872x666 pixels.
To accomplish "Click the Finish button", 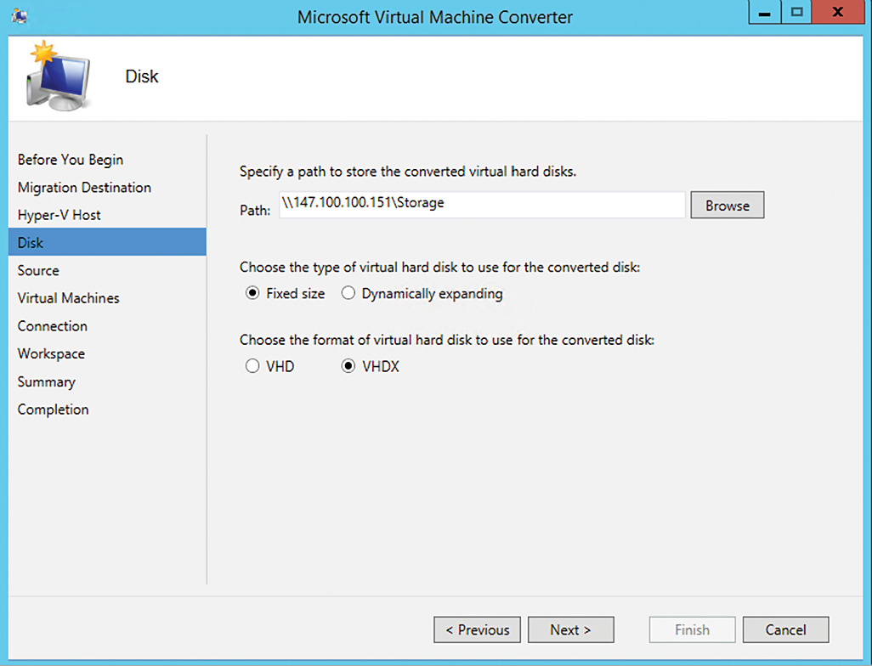I will pyautogui.click(x=692, y=629).
